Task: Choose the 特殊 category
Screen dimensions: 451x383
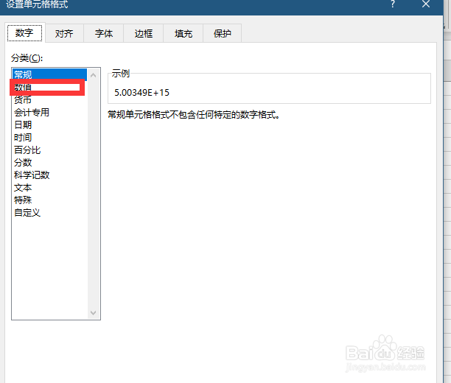Action: tap(49, 200)
